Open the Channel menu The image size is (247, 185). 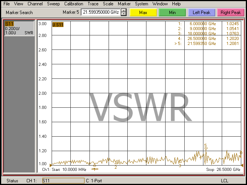35,4
